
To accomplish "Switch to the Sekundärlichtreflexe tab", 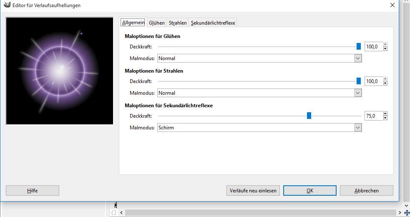I will pyautogui.click(x=213, y=23).
